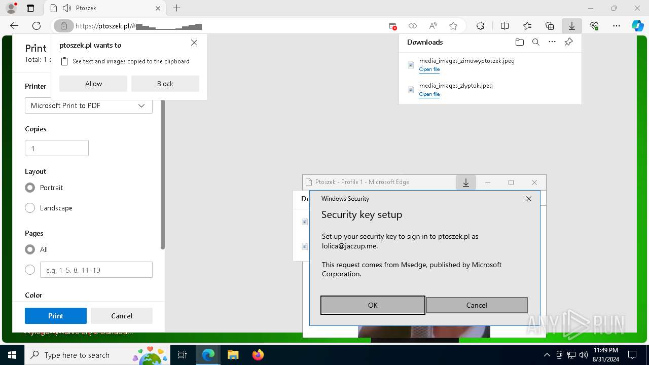Open Settings and more ellipsis menu
Image resolution: width=649 pixels, height=365 pixels.
pyautogui.click(x=617, y=26)
